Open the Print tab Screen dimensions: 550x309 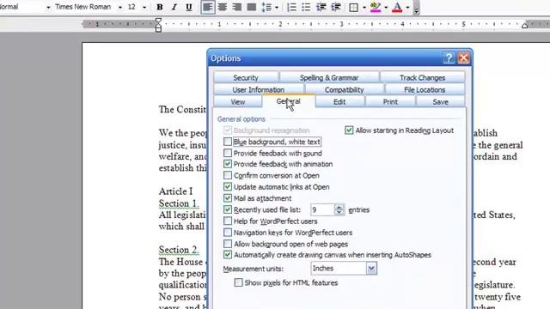tap(390, 102)
